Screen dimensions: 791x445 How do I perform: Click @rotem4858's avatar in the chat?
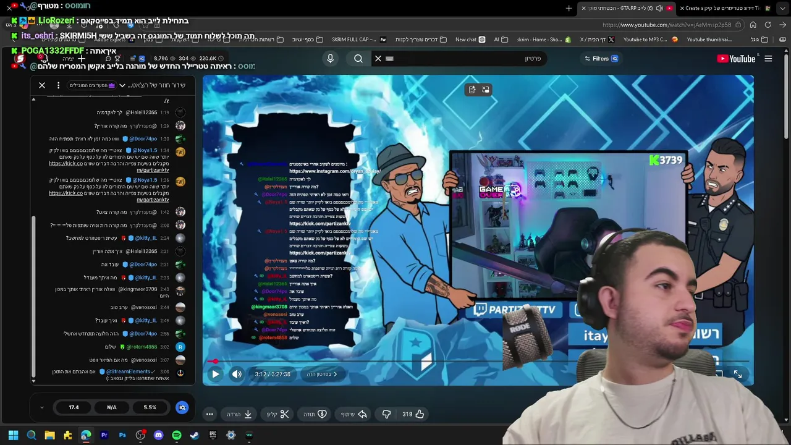[180, 347]
